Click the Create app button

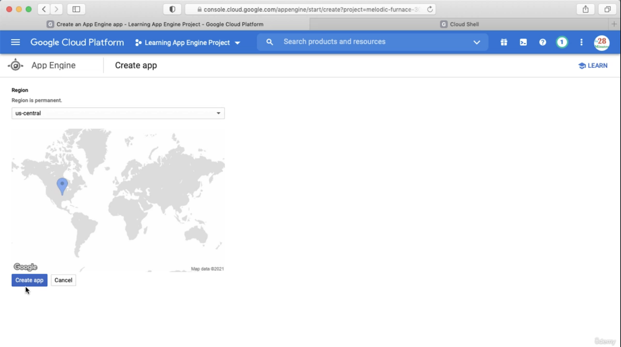coord(29,280)
